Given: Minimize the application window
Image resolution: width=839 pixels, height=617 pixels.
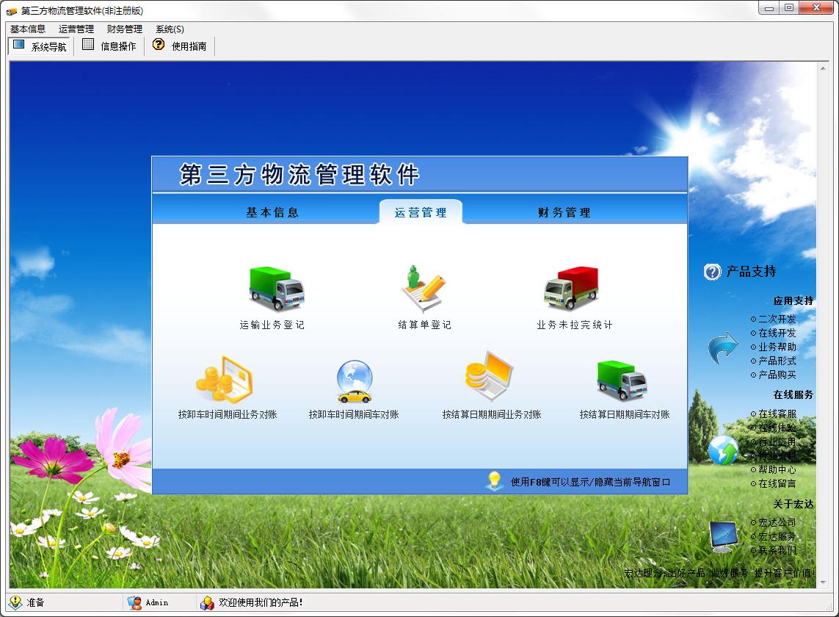Looking at the screenshot, I should (x=769, y=7).
